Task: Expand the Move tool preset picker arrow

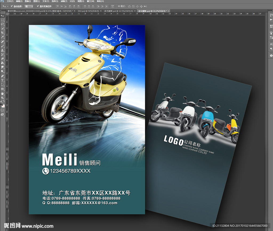Action: (8, 6)
